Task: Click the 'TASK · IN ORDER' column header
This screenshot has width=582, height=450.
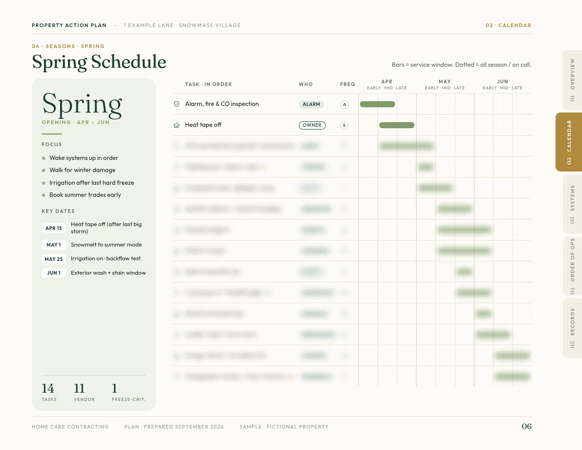Action: [x=208, y=84]
